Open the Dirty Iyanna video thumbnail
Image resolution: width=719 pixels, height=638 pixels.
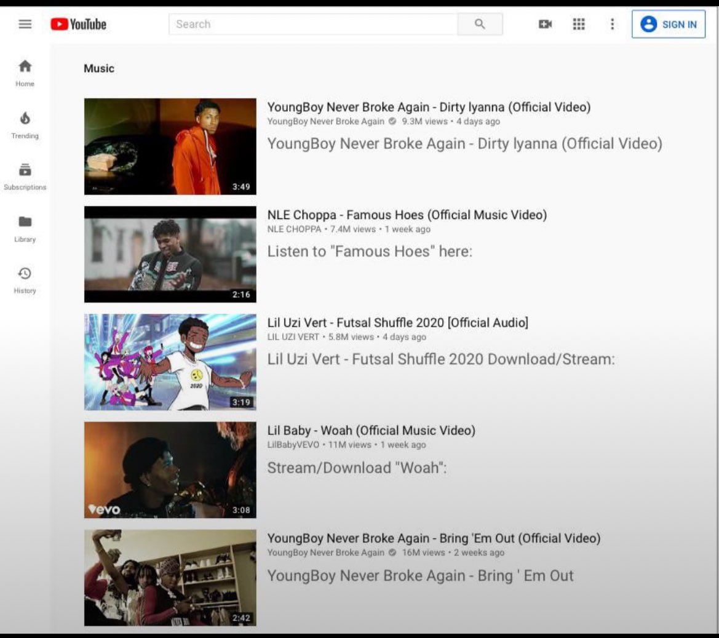coord(170,146)
